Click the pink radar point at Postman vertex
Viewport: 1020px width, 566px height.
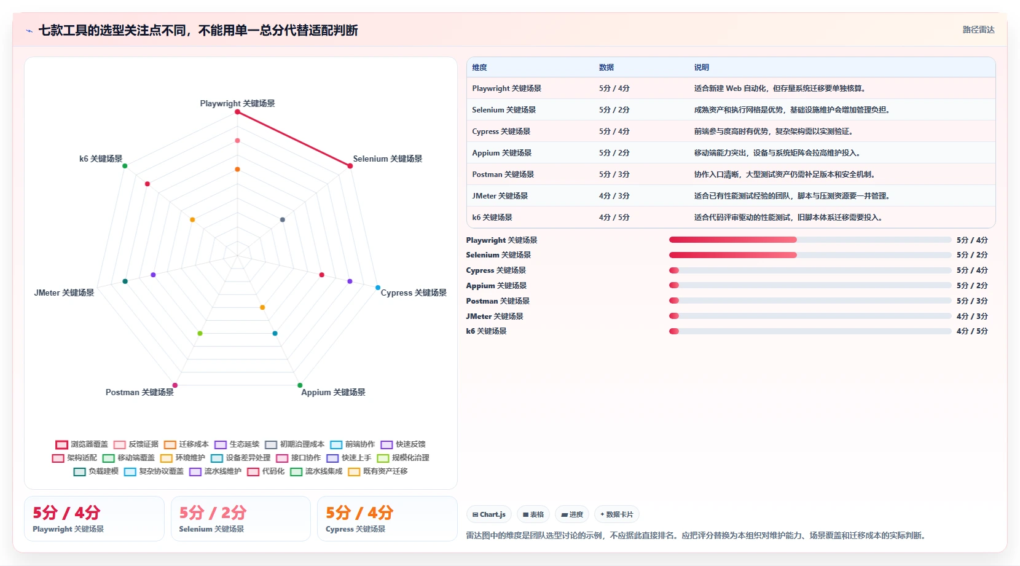click(x=175, y=385)
